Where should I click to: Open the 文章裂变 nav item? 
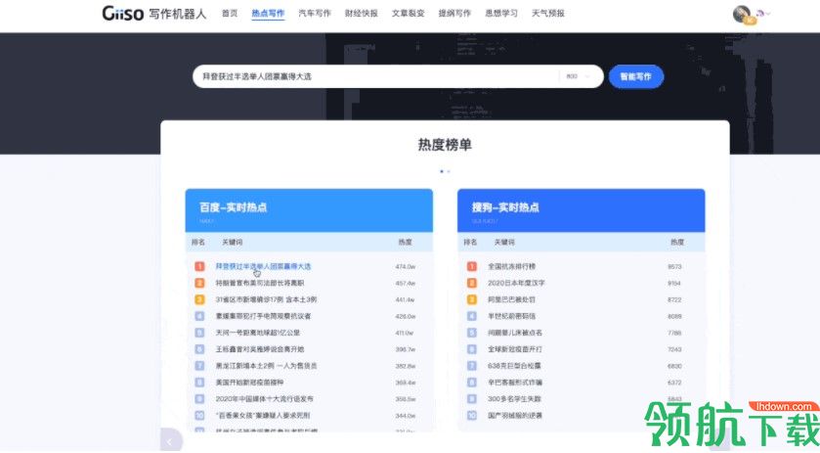click(x=408, y=14)
